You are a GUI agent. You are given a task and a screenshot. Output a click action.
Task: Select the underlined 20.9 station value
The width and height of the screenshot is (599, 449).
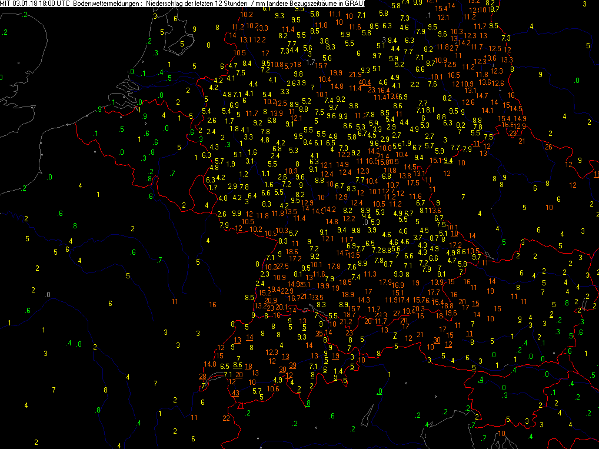[x=271, y=301]
